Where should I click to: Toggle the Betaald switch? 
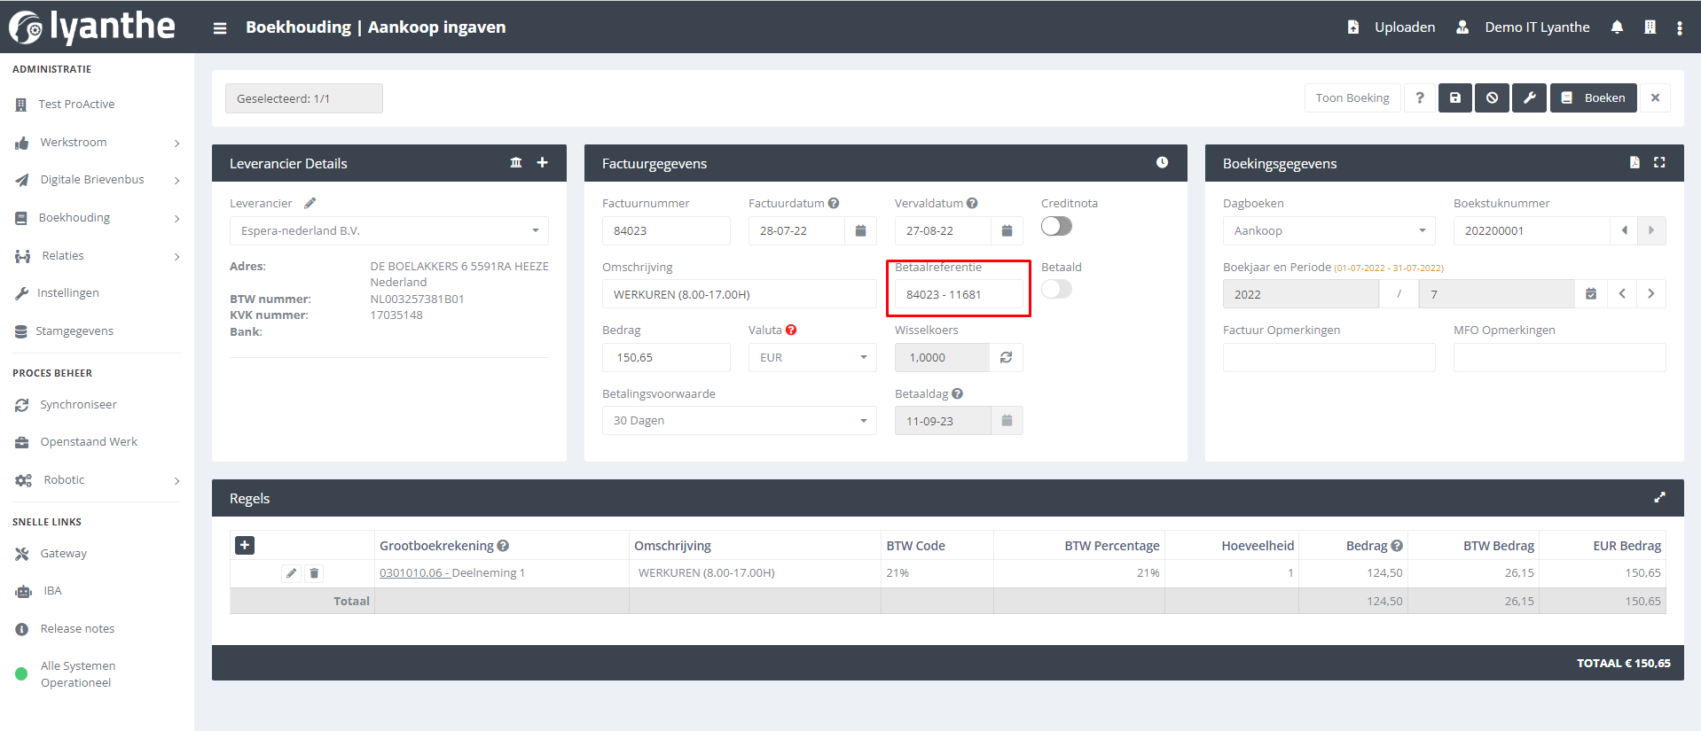click(1056, 290)
